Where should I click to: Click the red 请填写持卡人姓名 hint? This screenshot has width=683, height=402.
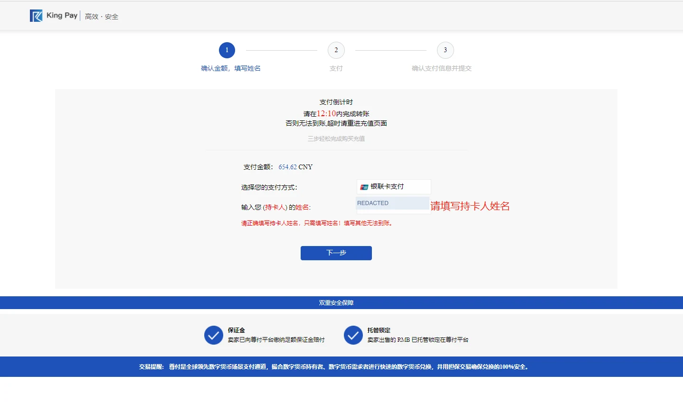(470, 206)
